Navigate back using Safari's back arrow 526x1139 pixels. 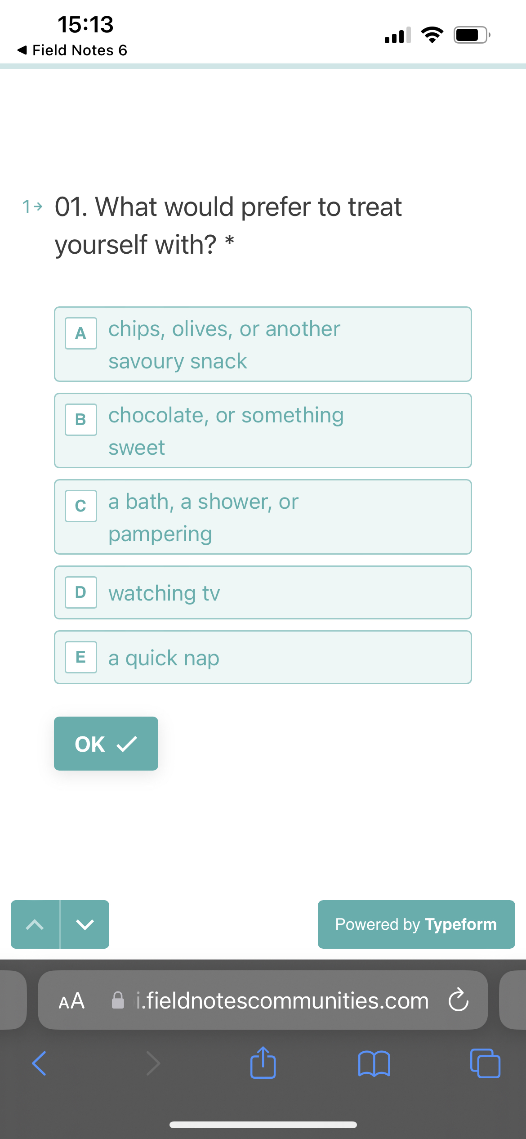40,1063
